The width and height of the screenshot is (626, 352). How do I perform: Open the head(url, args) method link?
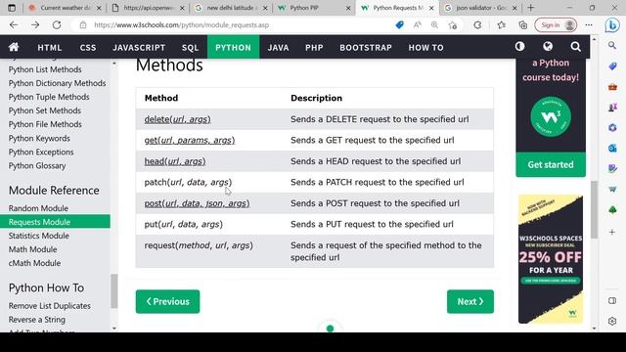[175, 161]
